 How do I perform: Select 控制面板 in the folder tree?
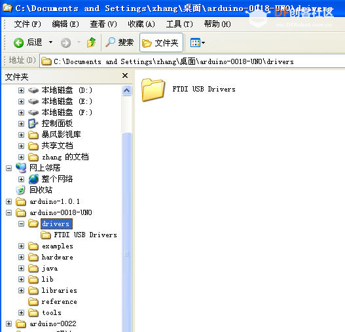click(57, 124)
